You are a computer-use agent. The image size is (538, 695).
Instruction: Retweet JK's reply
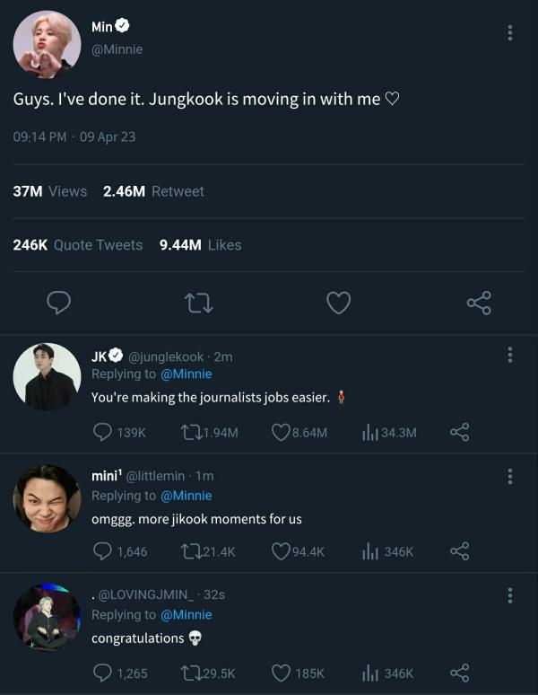(x=188, y=432)
